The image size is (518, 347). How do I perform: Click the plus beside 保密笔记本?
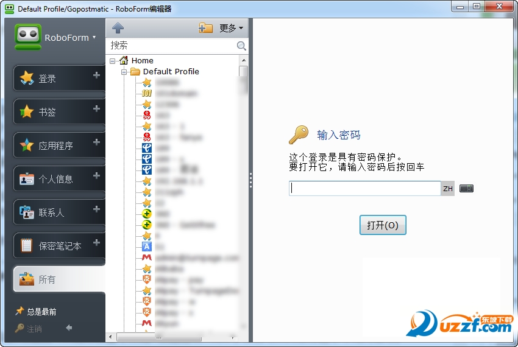pos(96,242)
